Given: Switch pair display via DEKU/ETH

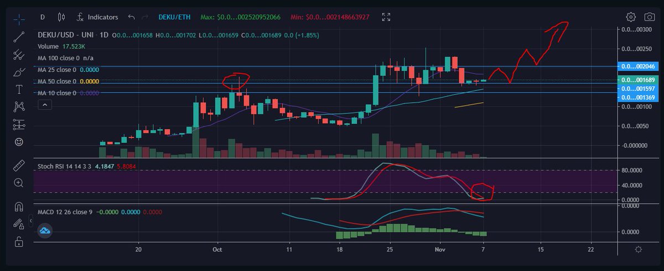Looking at the screenshot, I should coord(174,17).
